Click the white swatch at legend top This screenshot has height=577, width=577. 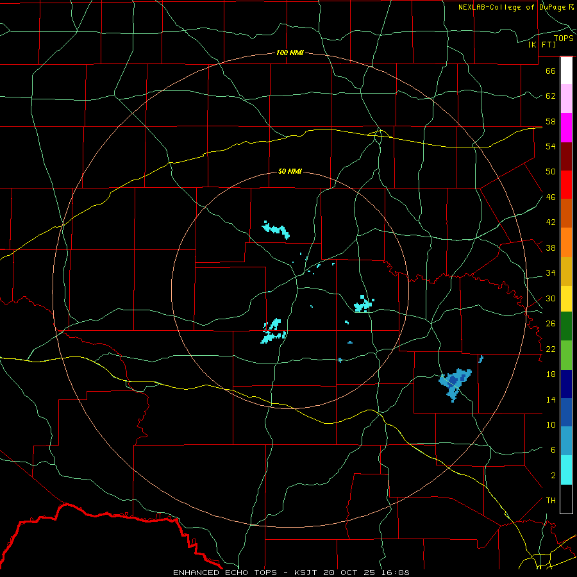[566, 71]
